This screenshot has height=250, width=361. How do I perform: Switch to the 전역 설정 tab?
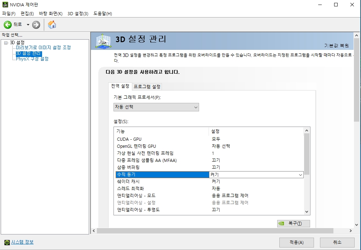[120, 86]
